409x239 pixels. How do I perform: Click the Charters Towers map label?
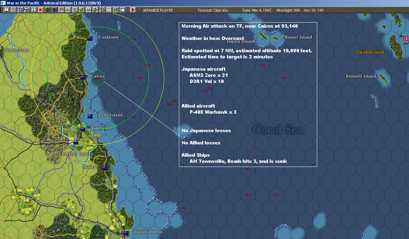coord(76,154)
